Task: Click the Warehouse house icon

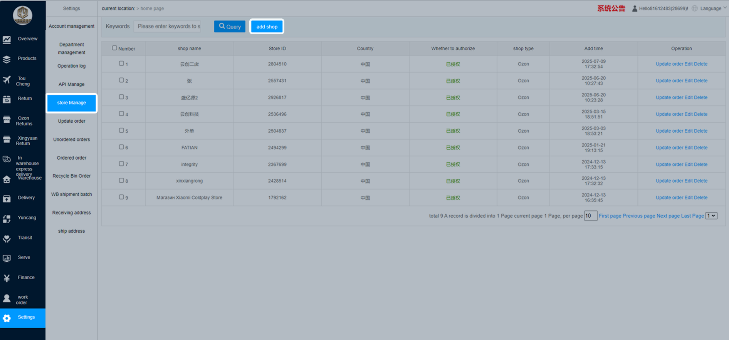Action: pyautogui.click(x=7, y=179)
